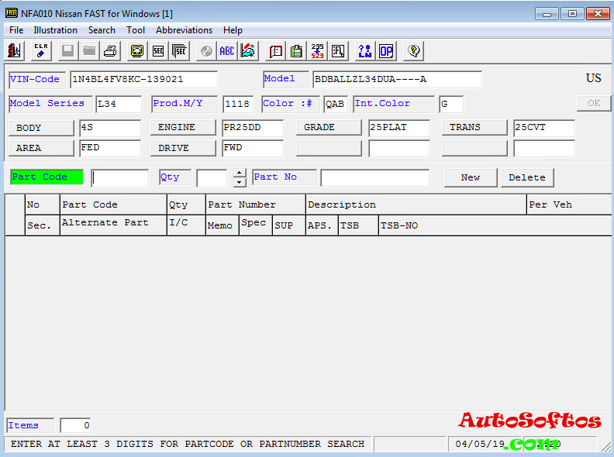
Task: Click the OP option icon
Action: point(386,51)
